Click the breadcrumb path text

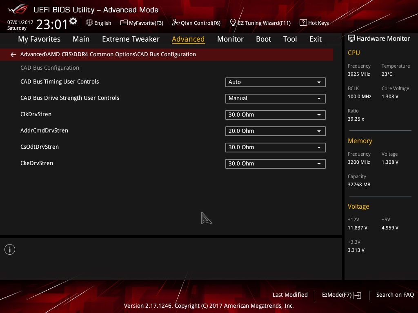[x=108, y=54]
